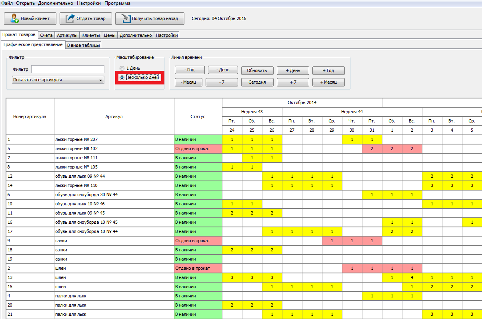Focus the Фильтр text field

[x=68, y=69]
